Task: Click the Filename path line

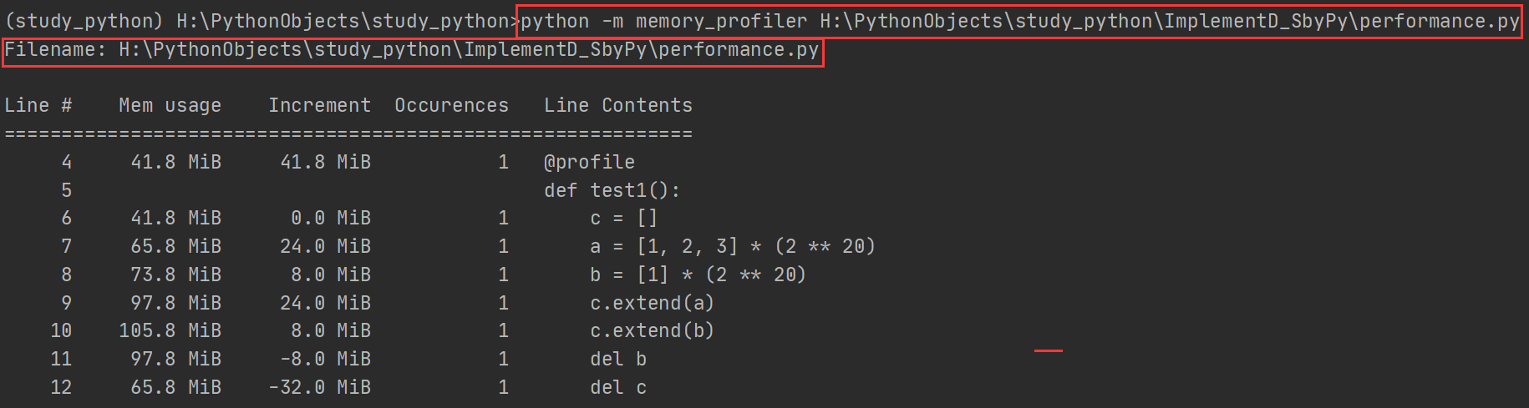Action: tap(412, 50)
